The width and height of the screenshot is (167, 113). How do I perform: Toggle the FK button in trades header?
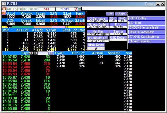click(x=51, y=53)
